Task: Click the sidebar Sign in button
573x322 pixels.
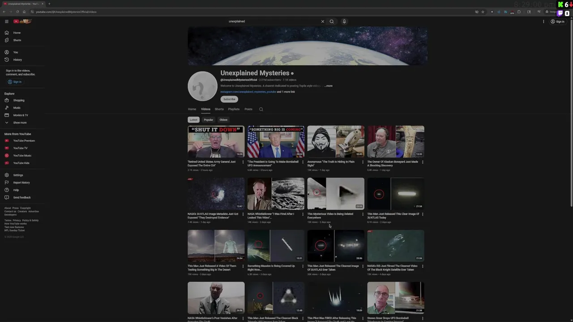Action: 14,82
